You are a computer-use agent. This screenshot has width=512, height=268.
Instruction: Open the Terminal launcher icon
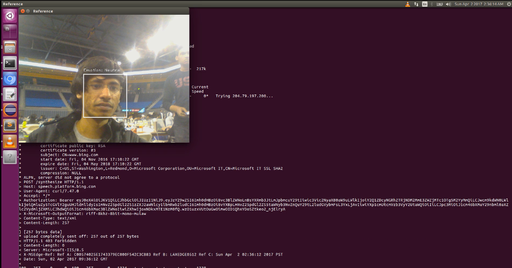click(x=10, y=63)
